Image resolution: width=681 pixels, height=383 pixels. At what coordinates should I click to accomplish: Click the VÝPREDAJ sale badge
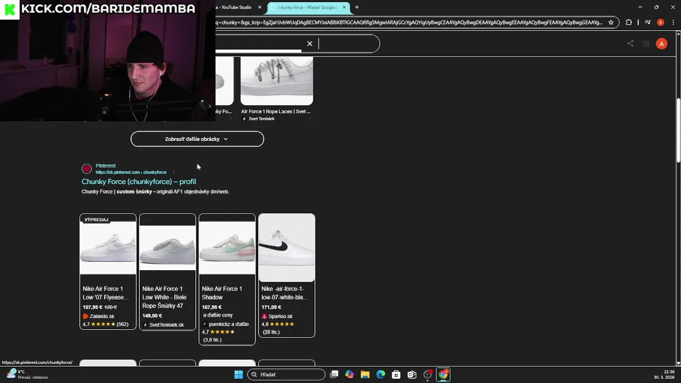tap(96, 220)
